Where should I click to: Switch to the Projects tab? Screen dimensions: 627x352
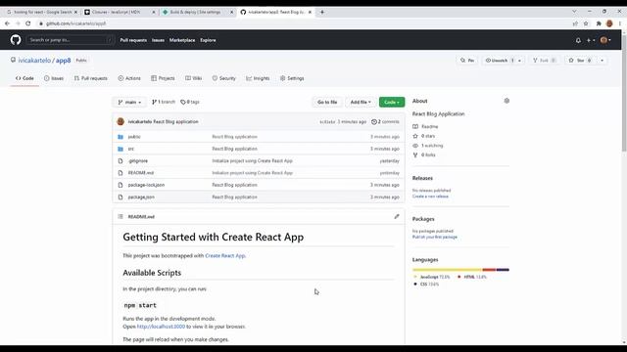click(x=163, y=78)
